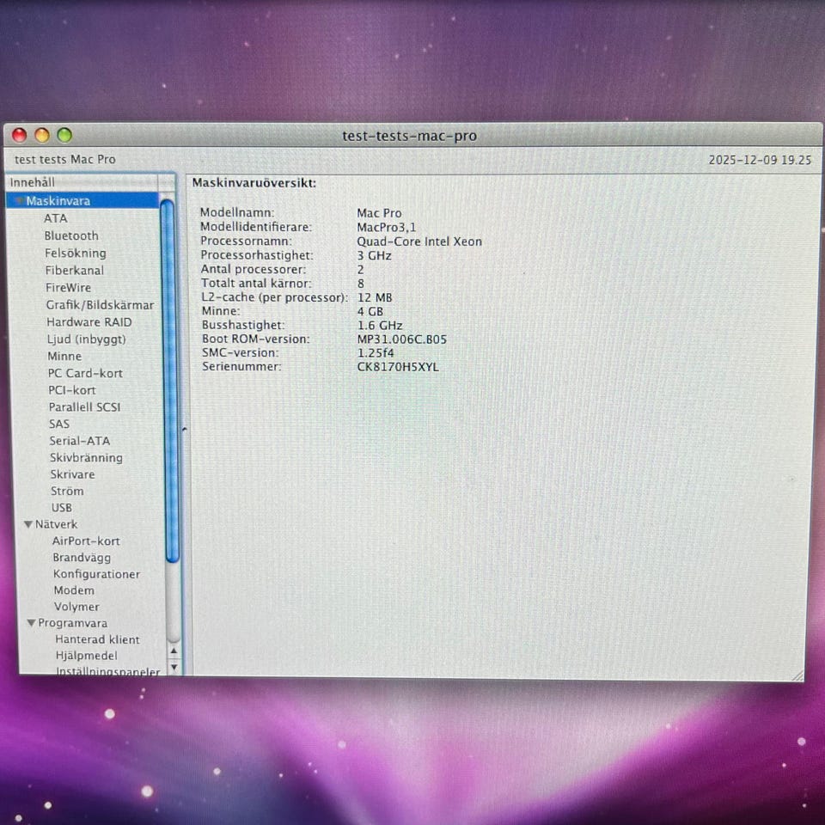Click the sidebar scroll up arrow
This screenshot has width=825, height=825.
point(174,651)
